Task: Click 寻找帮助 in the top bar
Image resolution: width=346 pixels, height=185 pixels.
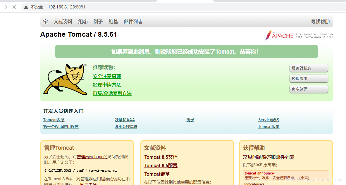Action: point(320,22)
